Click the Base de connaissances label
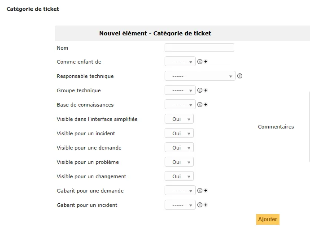 point(85,105)
